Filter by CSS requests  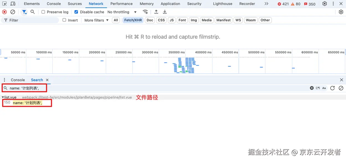tap(161, 20)
